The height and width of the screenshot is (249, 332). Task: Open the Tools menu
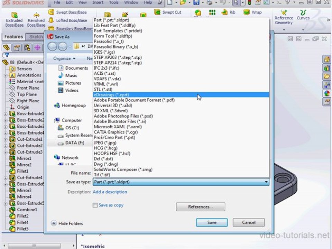click(x=114, y=2)
